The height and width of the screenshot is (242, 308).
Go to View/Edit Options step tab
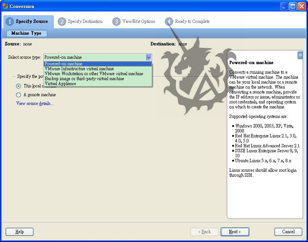pyautogui.click(x=134, y=22)
